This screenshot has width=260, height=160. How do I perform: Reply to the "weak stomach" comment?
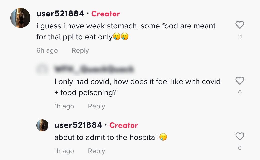tap(80, 50)
